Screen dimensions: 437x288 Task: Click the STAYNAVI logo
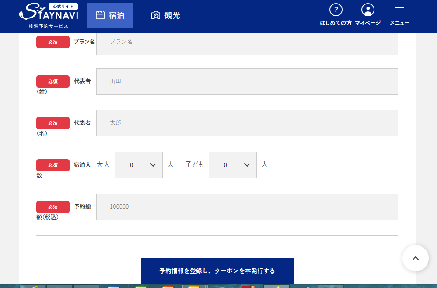pyautogui.click(x=49, y=16)
